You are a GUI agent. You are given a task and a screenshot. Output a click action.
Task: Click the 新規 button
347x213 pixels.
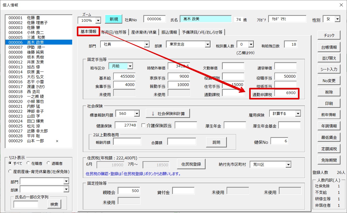point(113,19)
